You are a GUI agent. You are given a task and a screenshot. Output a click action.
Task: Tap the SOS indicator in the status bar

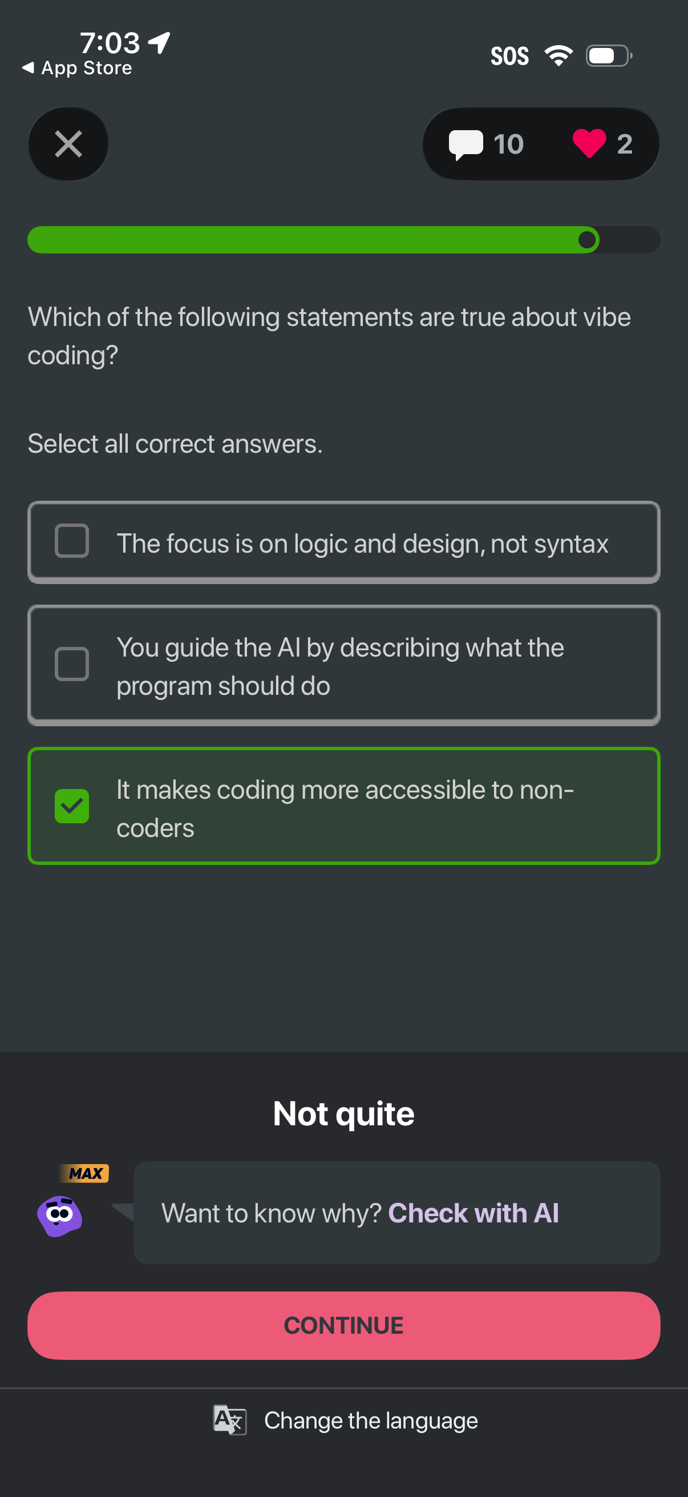click(x=510, y=55)
